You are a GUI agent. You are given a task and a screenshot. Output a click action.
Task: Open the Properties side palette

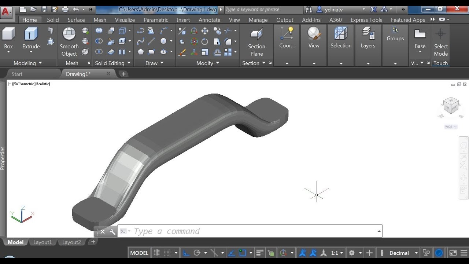pyautogui.click(x=3, y=158)
